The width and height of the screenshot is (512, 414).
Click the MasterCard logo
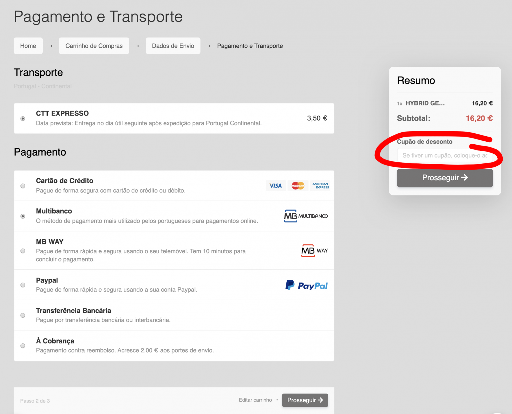coord(298,186)
